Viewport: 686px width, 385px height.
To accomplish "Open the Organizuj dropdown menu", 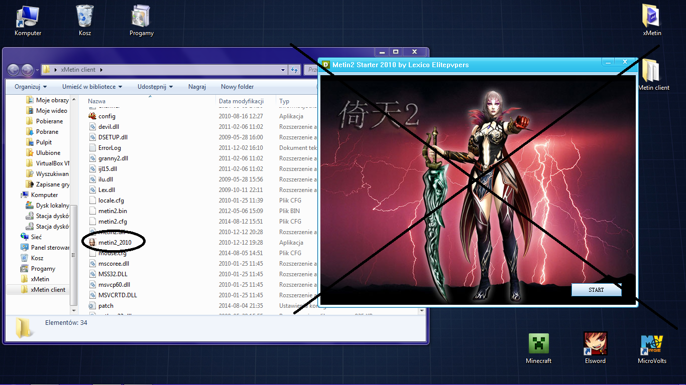I will click(x=31, y=87).
